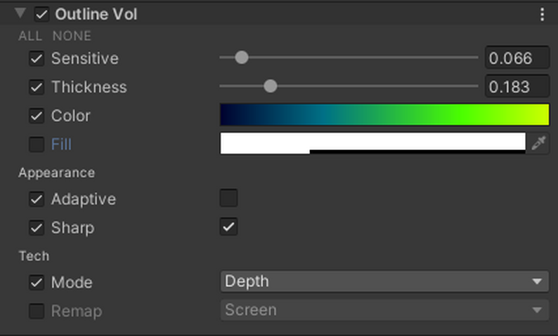
Task: Enable the Adaptive value checkbox
Action: [228, 199]
